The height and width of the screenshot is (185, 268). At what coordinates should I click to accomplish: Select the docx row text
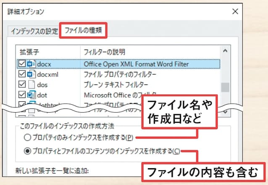pyautogui.click(x=44, y=64)
